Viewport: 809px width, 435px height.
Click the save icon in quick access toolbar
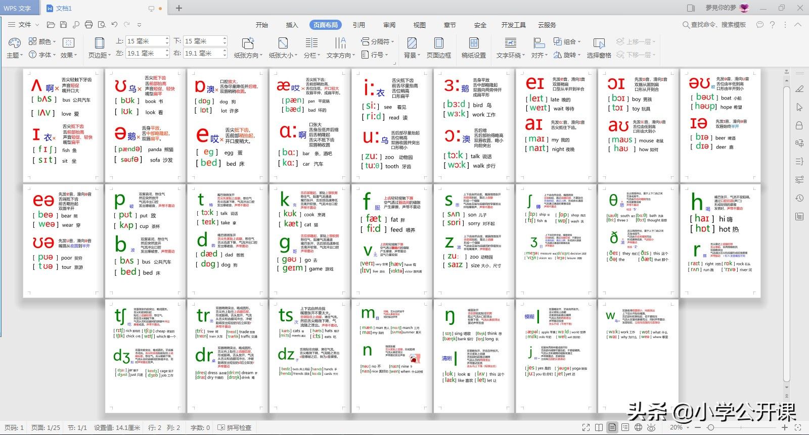coord(63,25)
